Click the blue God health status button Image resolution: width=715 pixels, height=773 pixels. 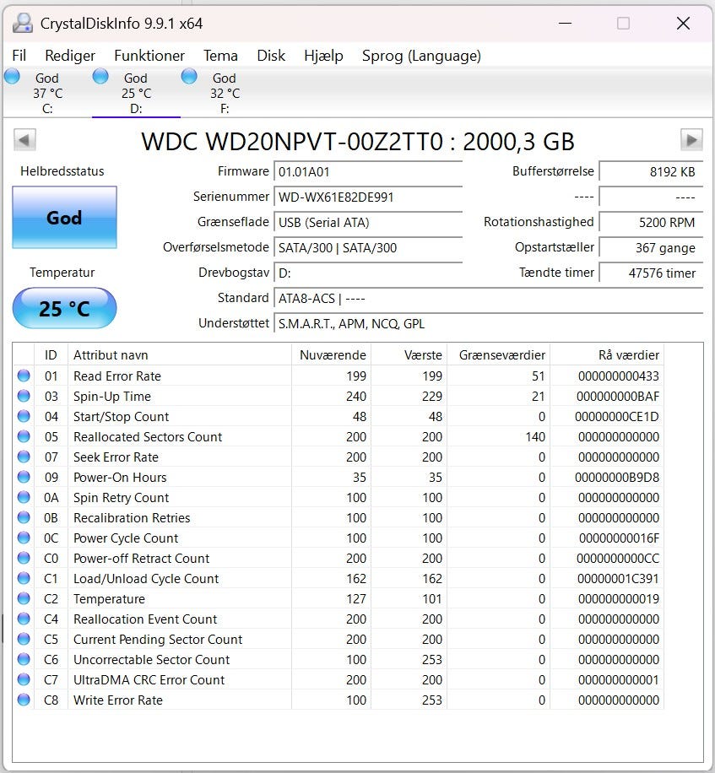65,218
